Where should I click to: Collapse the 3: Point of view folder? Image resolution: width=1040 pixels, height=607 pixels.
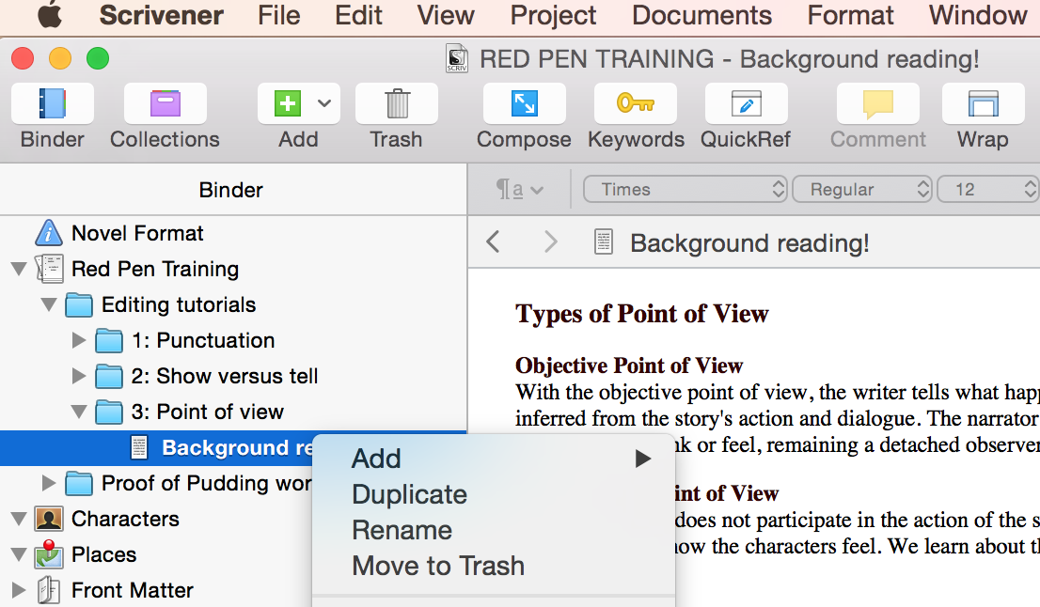tap(80, 412)
